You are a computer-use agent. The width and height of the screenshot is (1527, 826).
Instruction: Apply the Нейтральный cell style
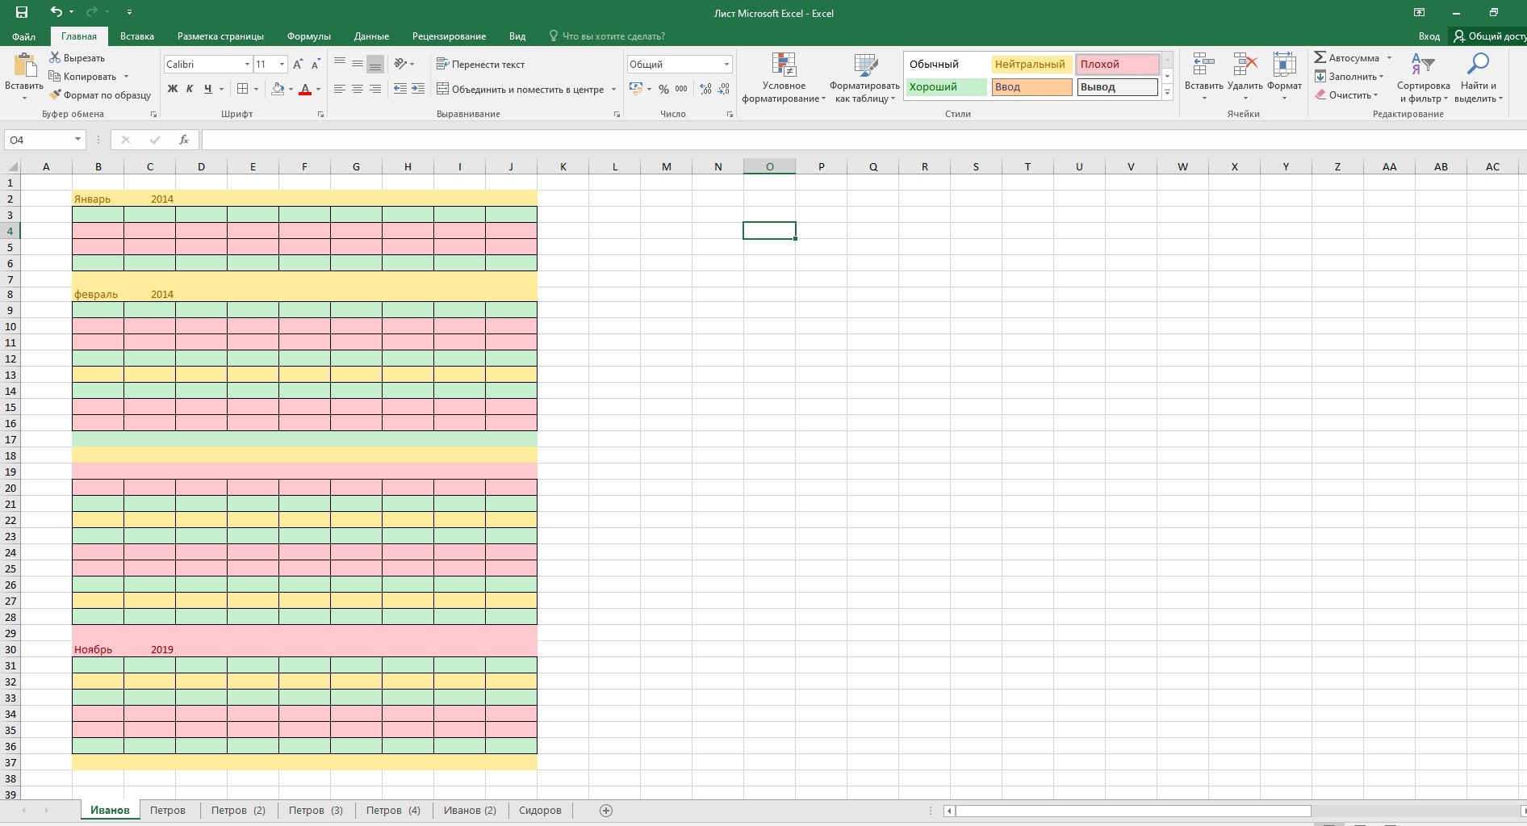pos(1031,65)
